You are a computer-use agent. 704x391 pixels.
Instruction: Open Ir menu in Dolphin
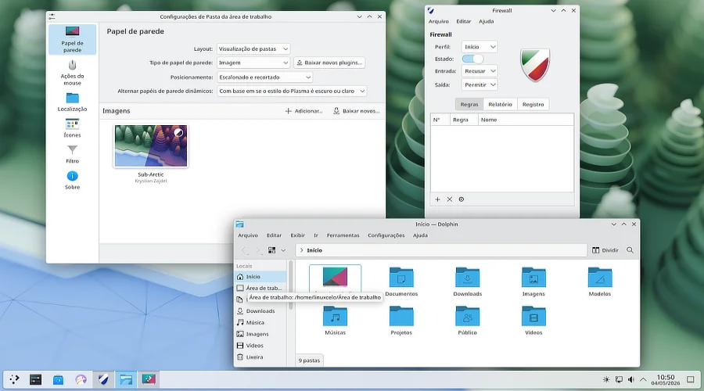tap(316, 235)
